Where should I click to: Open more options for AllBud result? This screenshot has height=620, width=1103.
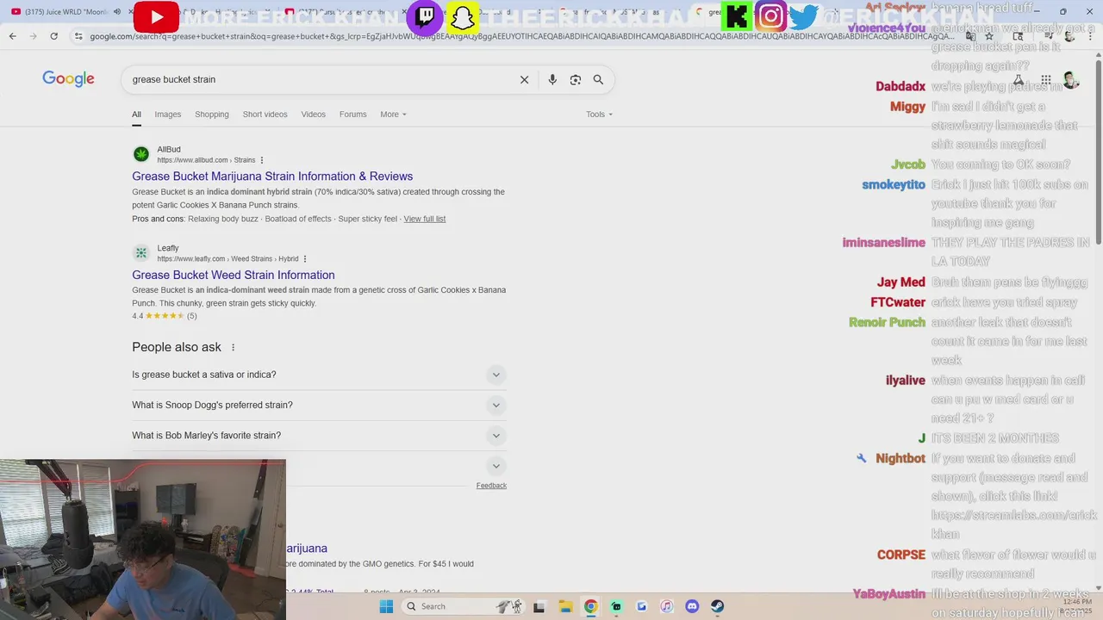(x=262, y=160)
